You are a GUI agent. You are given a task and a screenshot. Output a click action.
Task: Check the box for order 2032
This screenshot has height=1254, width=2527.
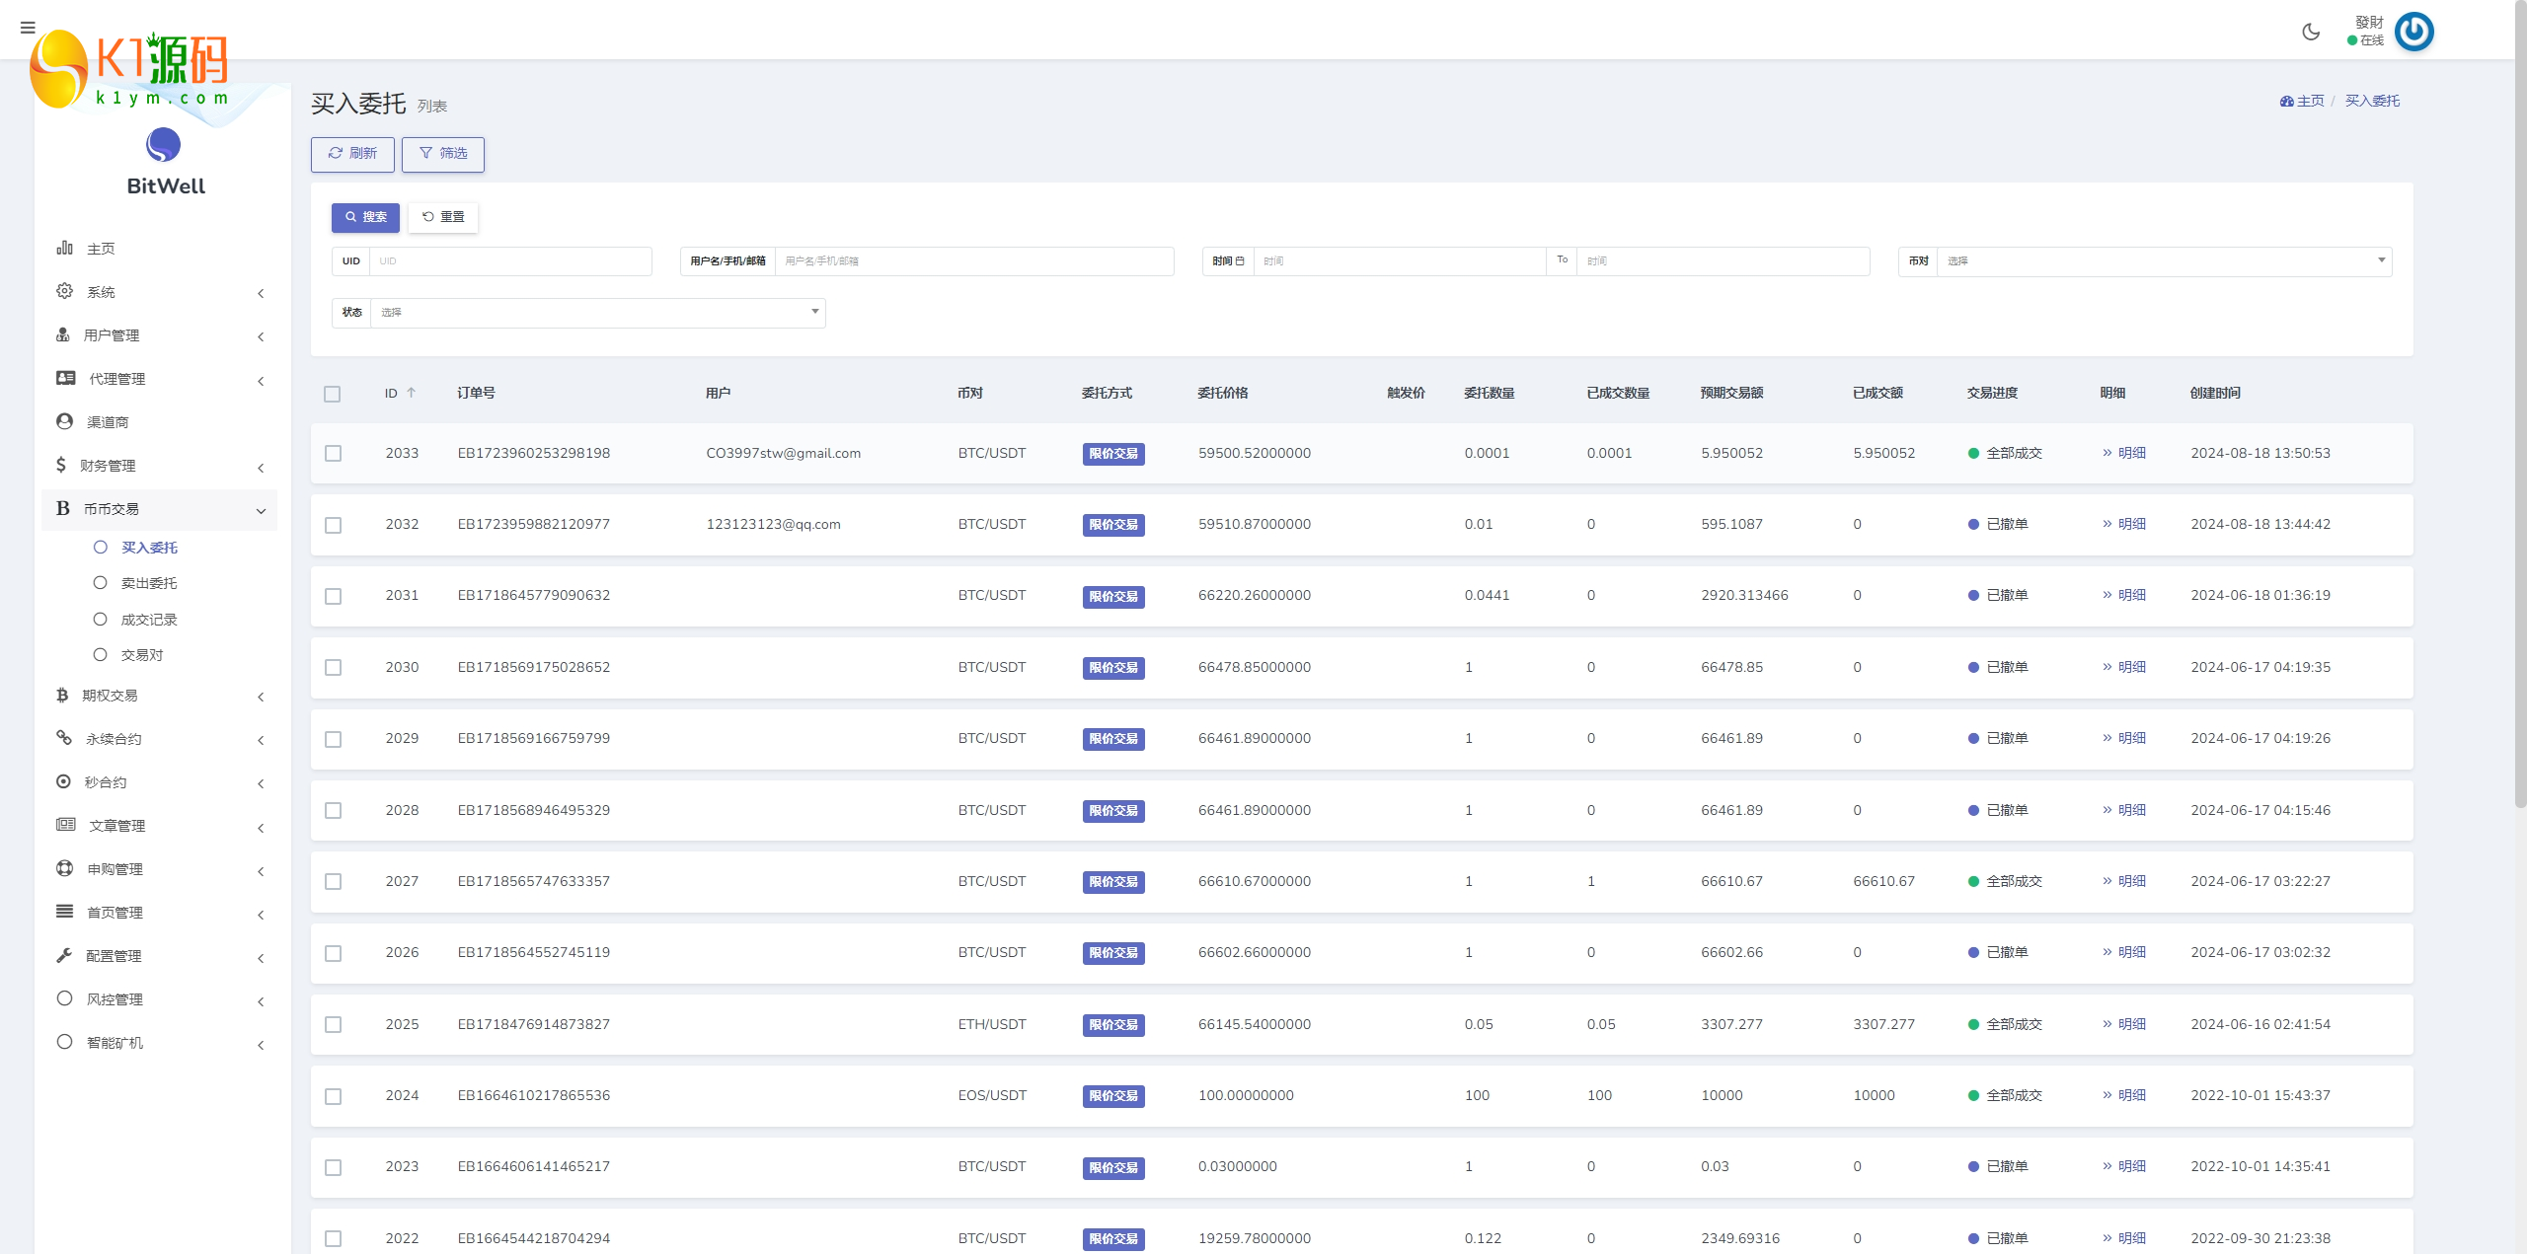pos(334,525)
